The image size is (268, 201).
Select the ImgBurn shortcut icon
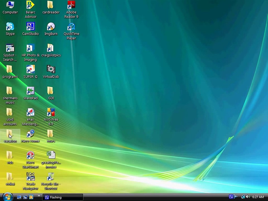click(51, 29)
